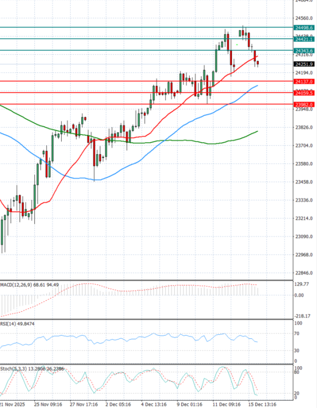317x408 pixels.
Task: Click the RSI scale value 70
Action: (x=298, y=334)
